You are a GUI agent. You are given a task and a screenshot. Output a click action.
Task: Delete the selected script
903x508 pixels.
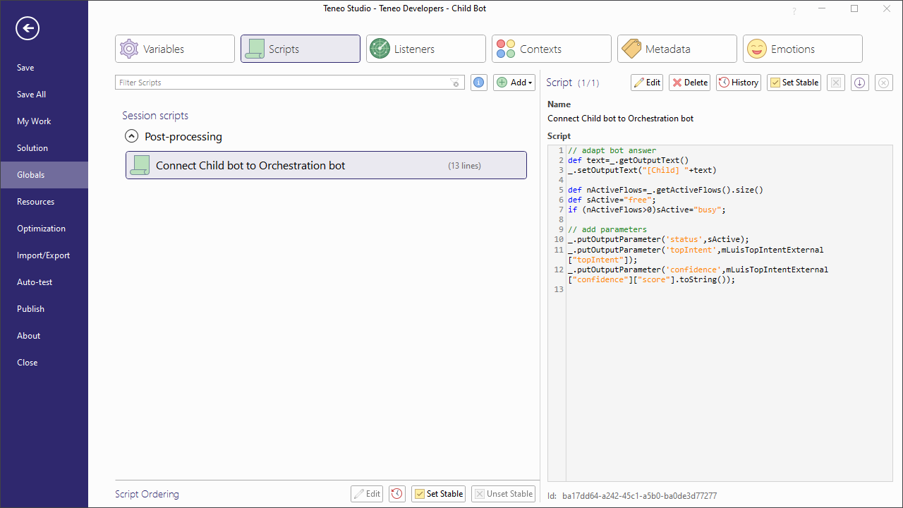click(690, 83)
